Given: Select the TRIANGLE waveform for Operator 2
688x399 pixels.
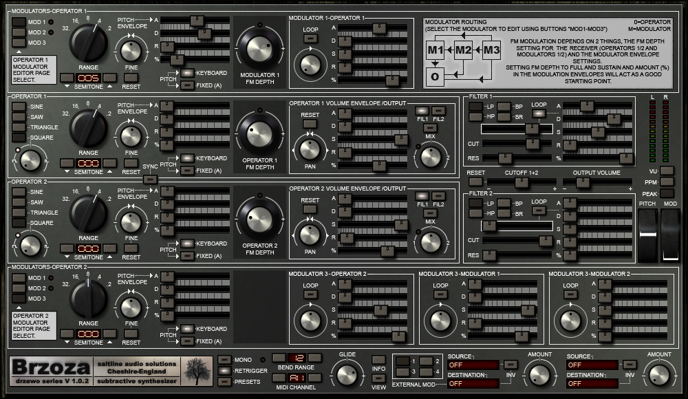Looking at the screenshot, I should click(x=19, y=212).
